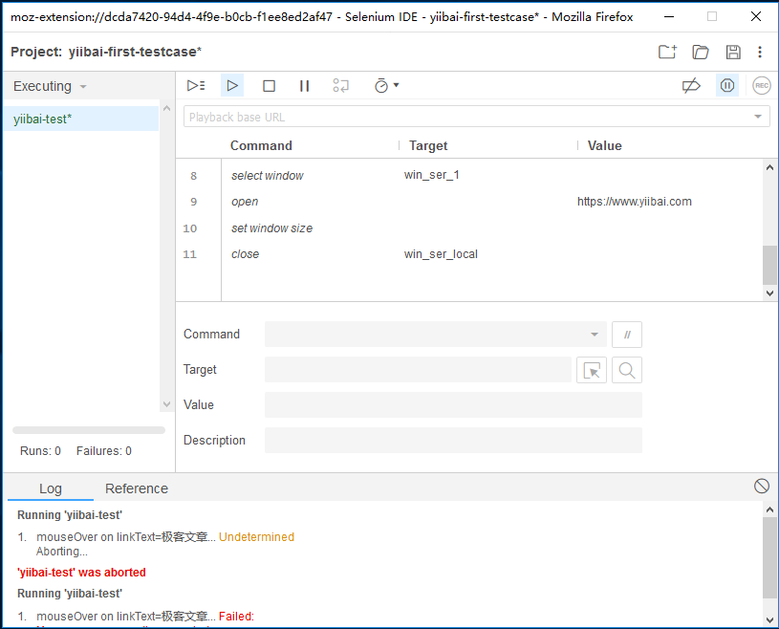
Task: Pause the test execution
Action: (304, 86)
